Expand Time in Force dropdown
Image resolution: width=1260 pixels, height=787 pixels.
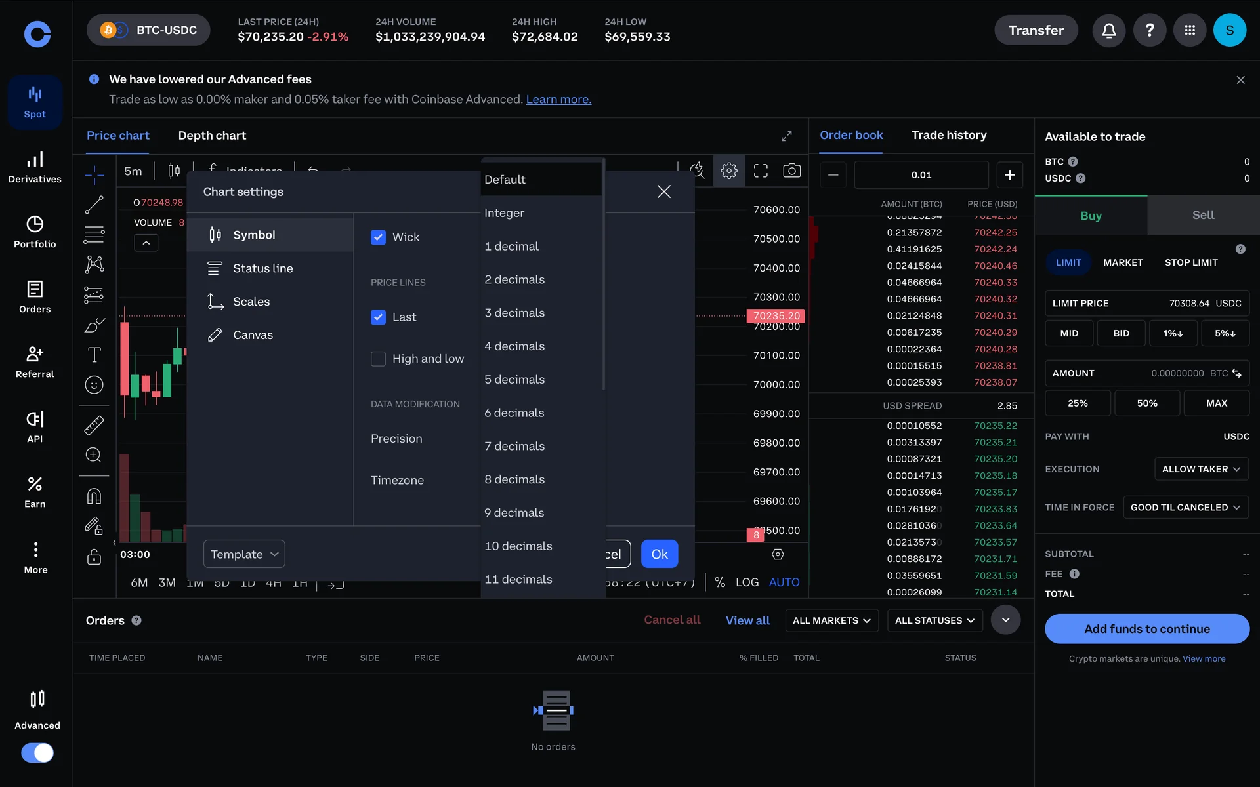click(1185, 508)
